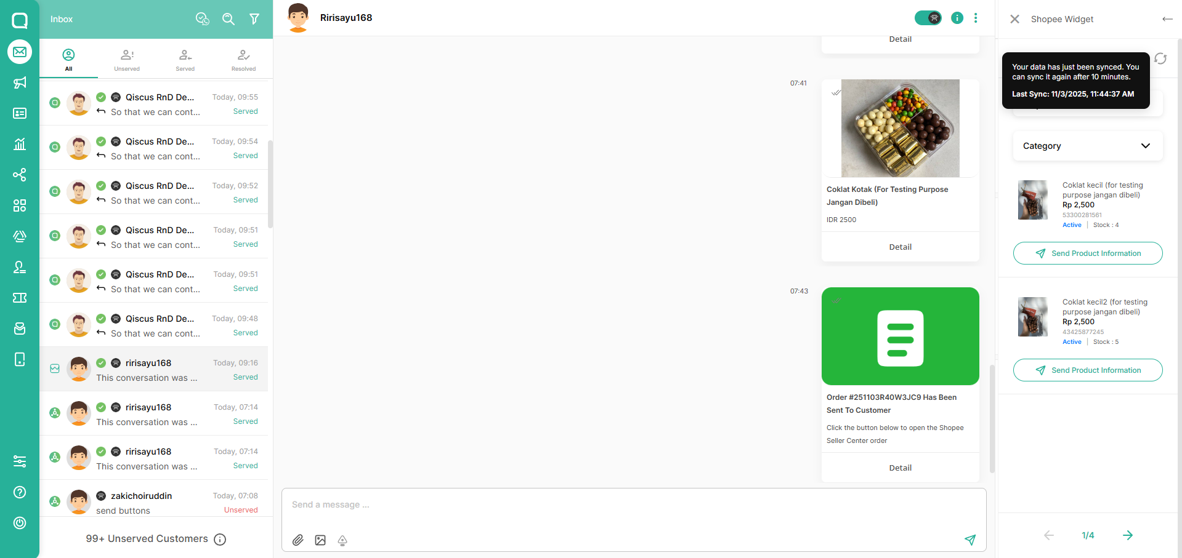Screen dimensions: 1182x558
Task: Click the inbox list scrollbar
Action: (x=270, y=183)
